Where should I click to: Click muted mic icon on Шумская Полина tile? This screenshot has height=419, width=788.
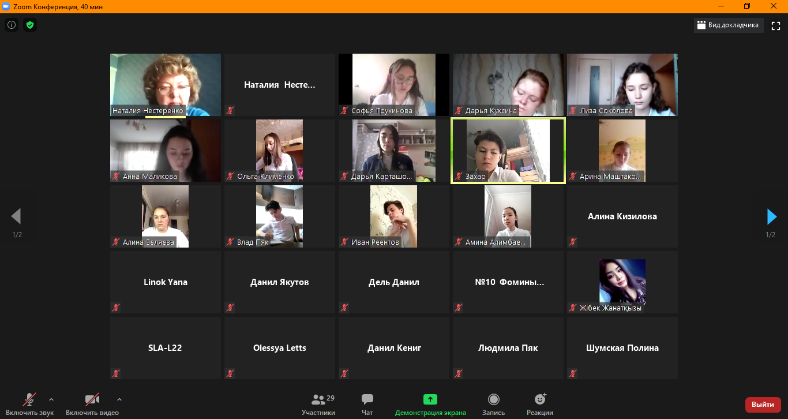pos(573,374)
